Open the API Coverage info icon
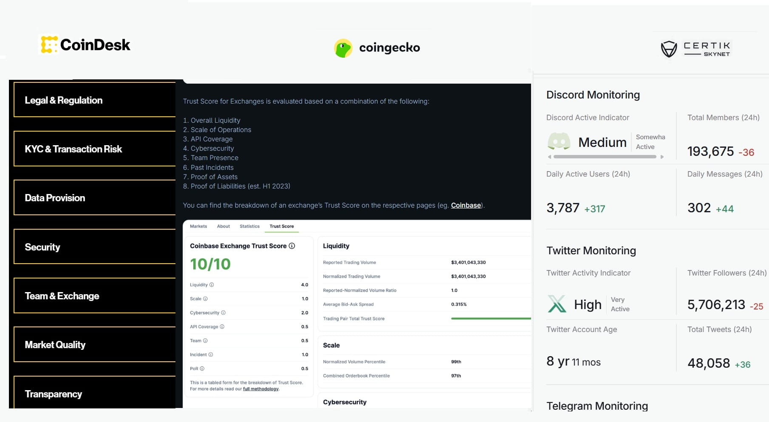This screenshot has width=769, height=422. pyautogui.click(x=222, y=327)
